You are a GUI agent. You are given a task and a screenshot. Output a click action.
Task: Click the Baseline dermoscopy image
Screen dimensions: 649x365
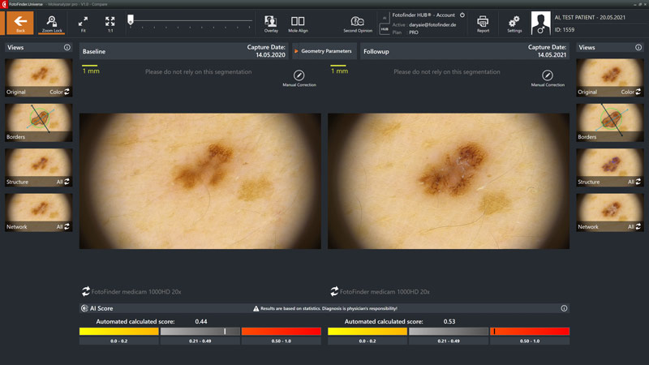[x=200, y=181]
